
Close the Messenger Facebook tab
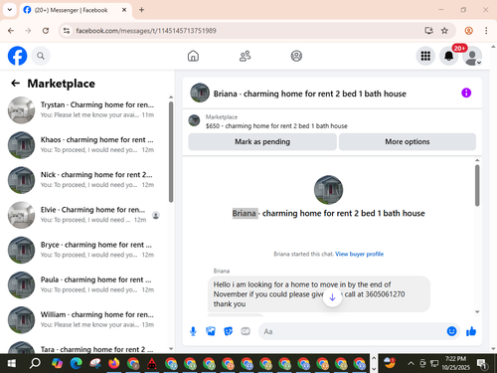tap(124, 10)
